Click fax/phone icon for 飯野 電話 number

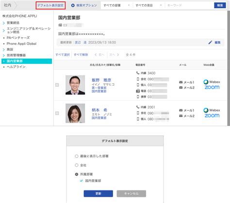[138, 91]
